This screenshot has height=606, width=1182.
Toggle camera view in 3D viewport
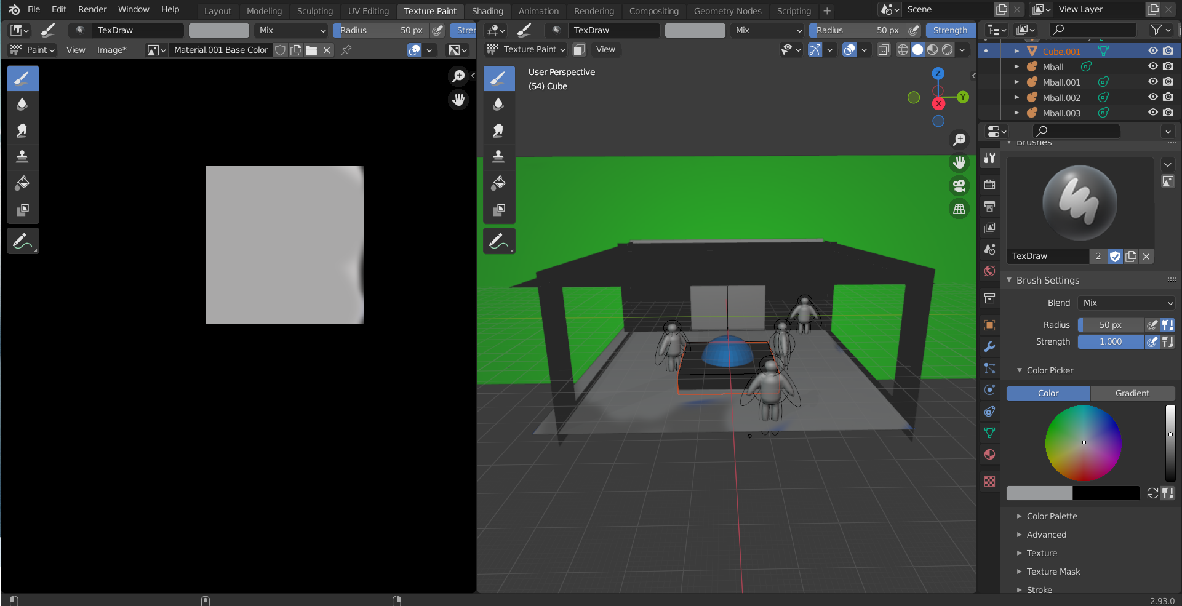pos(959,186)
